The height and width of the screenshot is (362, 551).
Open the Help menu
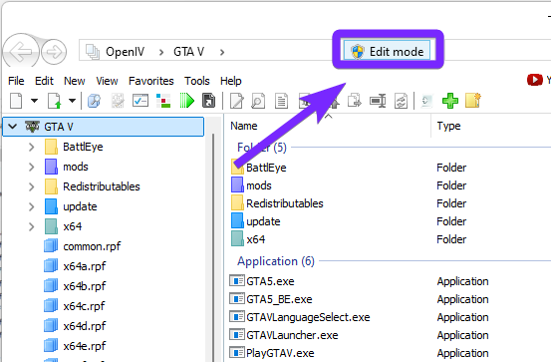point(231,81)
